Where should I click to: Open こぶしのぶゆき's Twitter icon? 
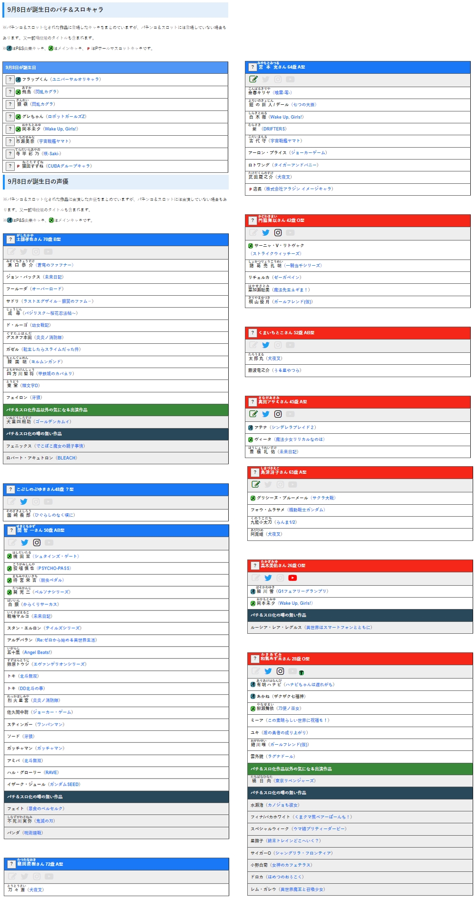[x=24, y=502]
